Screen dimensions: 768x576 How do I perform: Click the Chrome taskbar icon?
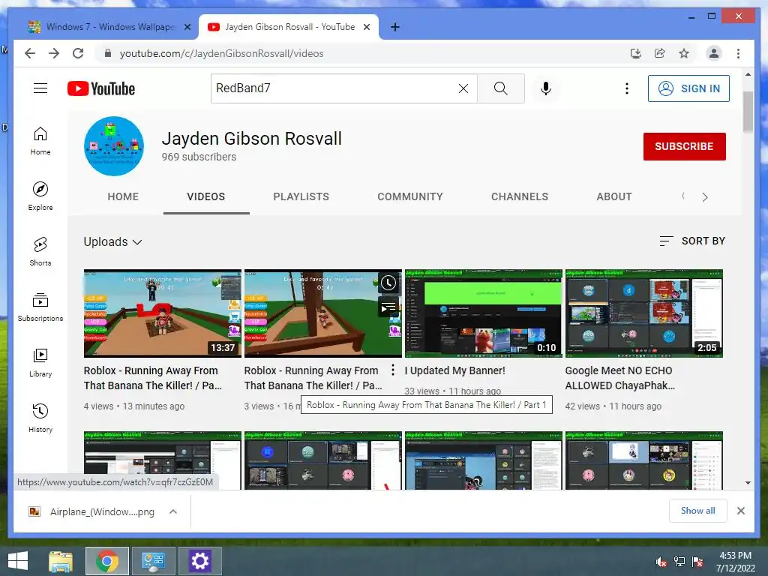[107, 561]
